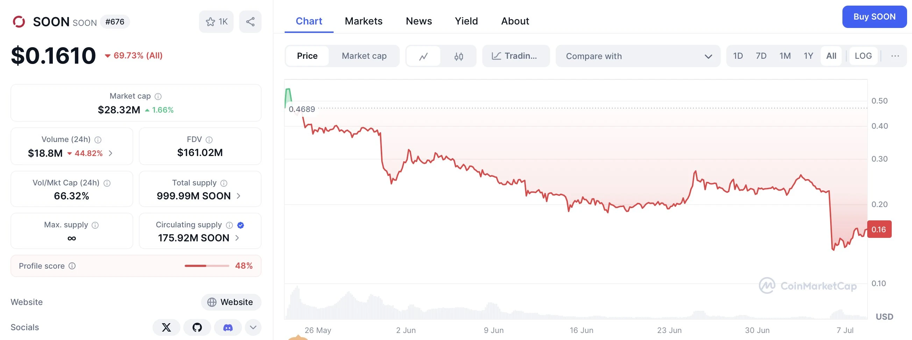Toggle the LOG scale option
The image size is (912, 340).
coord(863,56)
